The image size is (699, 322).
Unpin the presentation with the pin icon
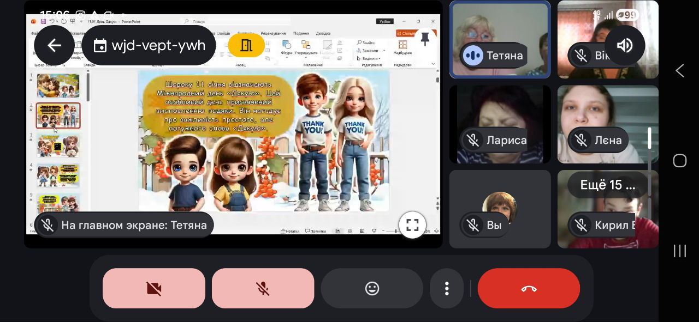425,39
